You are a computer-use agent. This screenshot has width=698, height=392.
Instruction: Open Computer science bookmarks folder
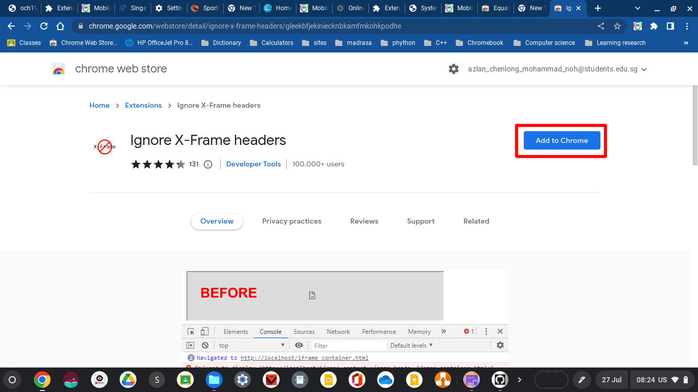(x=544, y=43)
